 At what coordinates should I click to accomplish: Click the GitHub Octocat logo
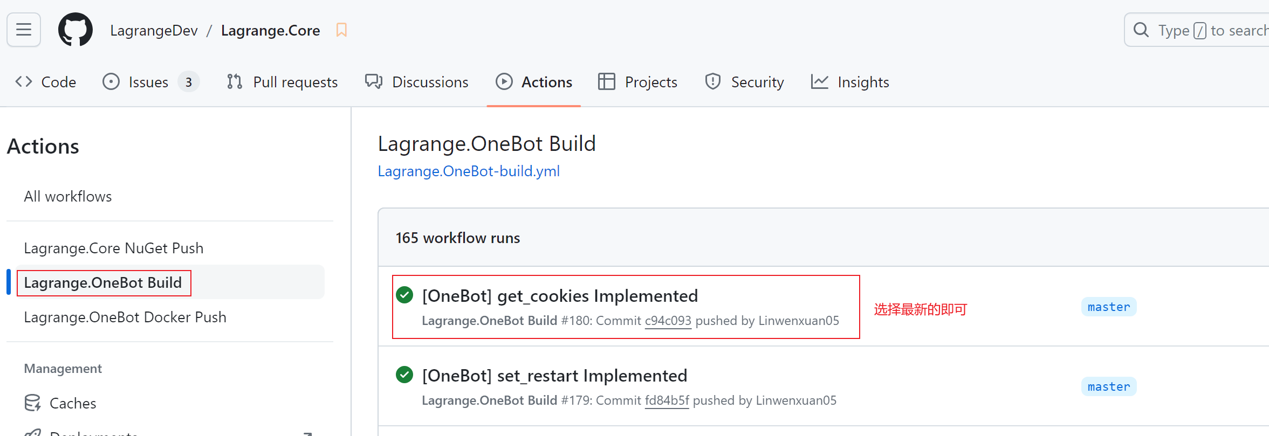click(76, 30)
